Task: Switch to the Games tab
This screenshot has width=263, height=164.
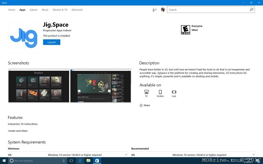Action: tap(34, 10)
